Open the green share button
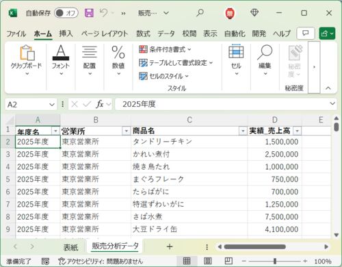 (327, 34)
